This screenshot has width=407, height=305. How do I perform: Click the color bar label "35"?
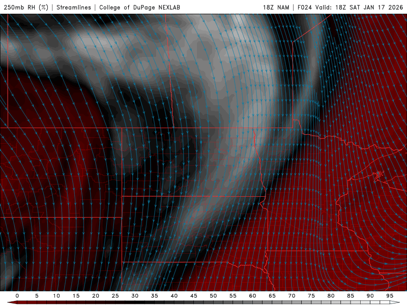(x=155, y=296)
